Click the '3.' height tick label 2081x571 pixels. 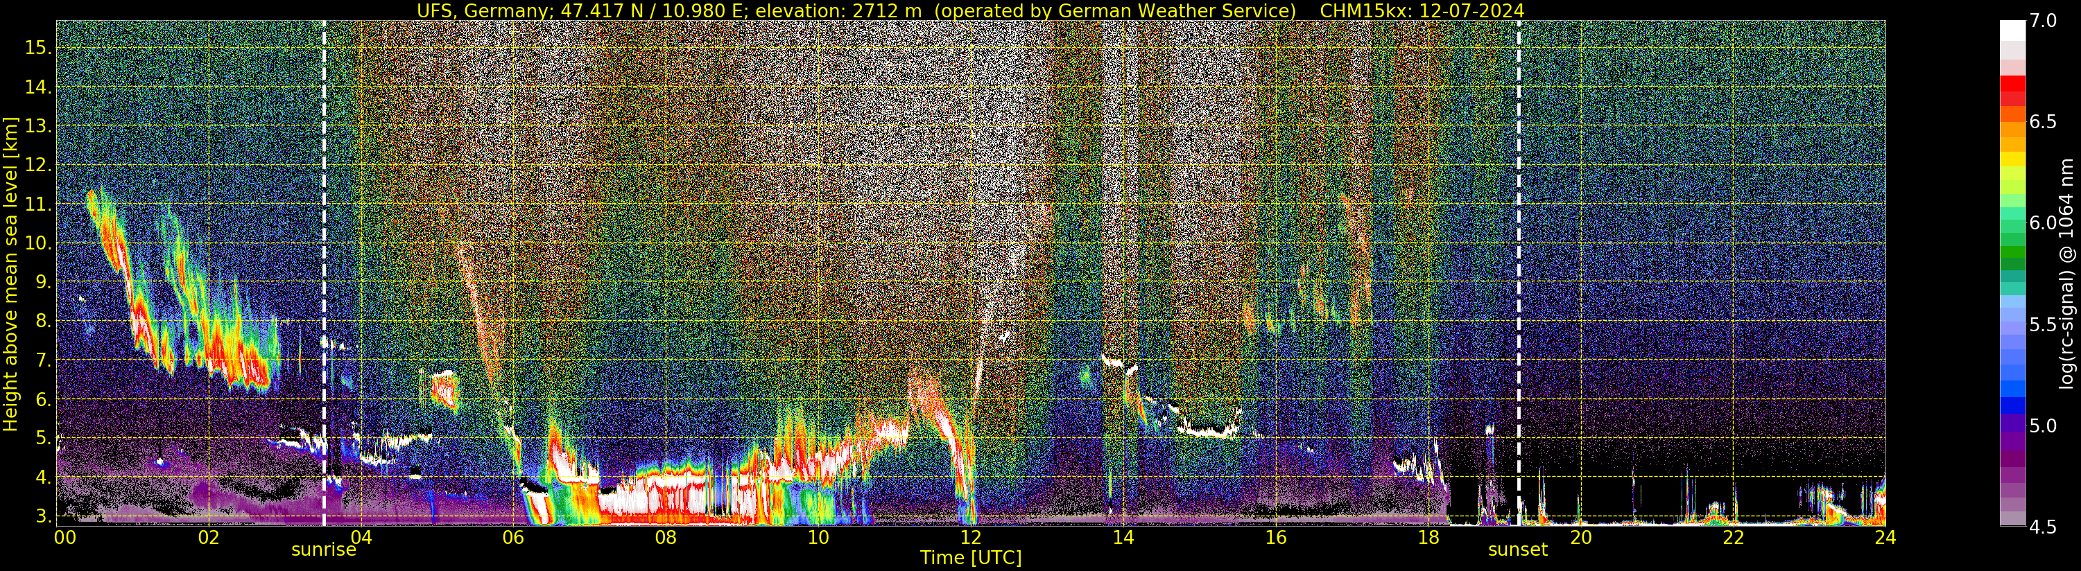click(44, 516)
